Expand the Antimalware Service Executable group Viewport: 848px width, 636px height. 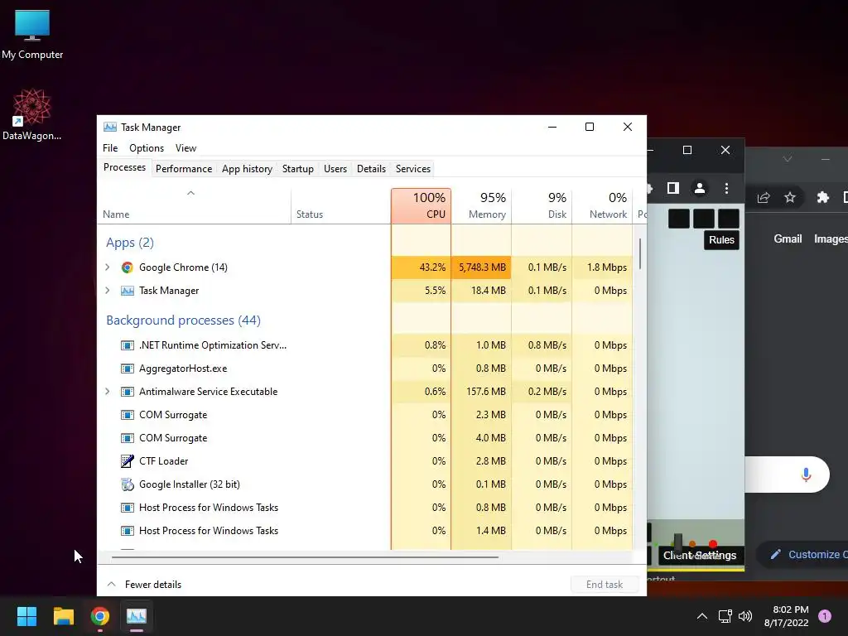click(x=107, y=392)
